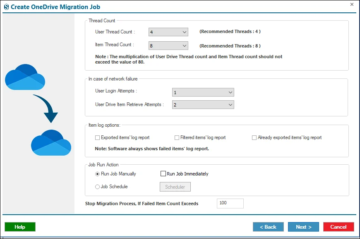The image size is (360, 239).
Task: Open the Item Thread Count dropdown
Action: tap(168, 45)
